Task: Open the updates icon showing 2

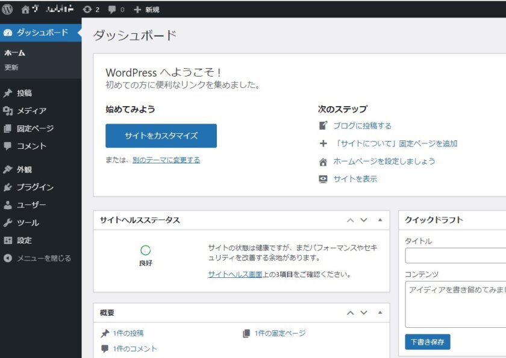Action: [87, 10]
